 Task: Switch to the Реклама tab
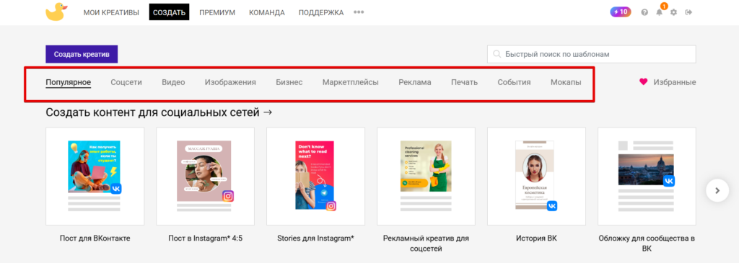coord(415,82)
